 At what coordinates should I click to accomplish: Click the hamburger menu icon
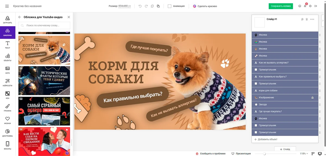[7, 6]
